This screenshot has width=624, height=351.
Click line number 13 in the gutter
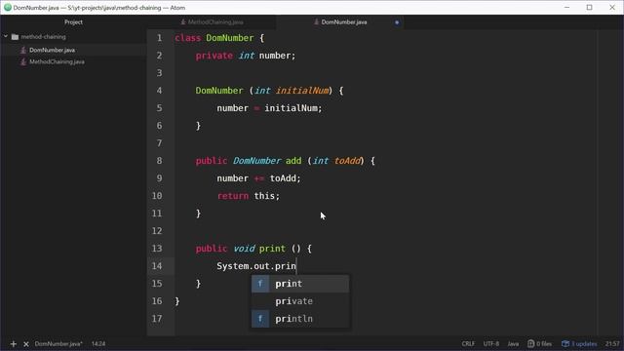point(157,249)
